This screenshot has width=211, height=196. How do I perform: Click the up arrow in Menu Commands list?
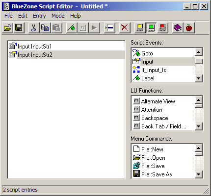pyautogui.click(x=199, y=148)
